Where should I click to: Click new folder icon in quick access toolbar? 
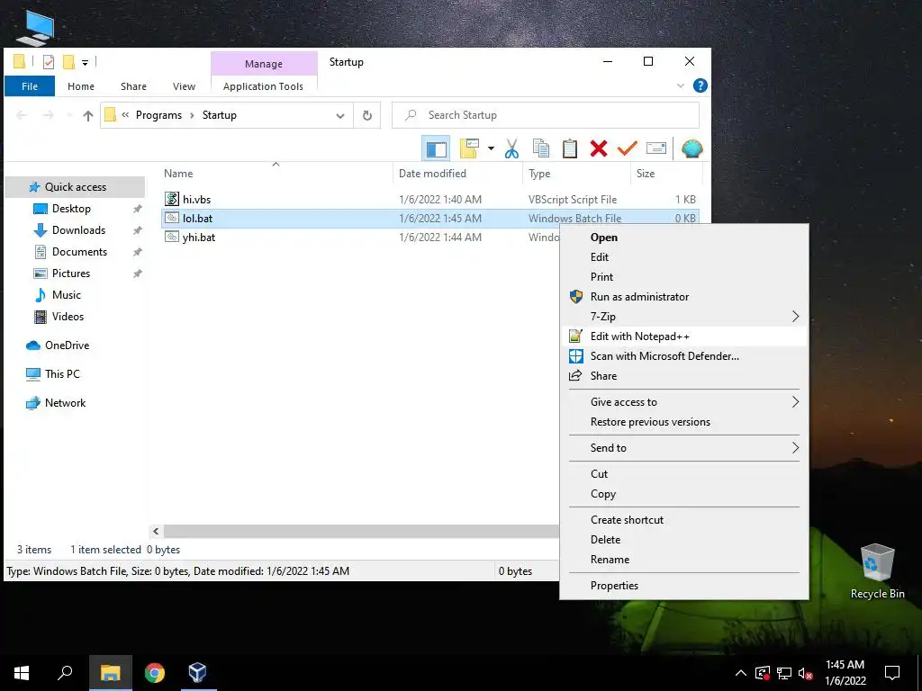[68, 62]
